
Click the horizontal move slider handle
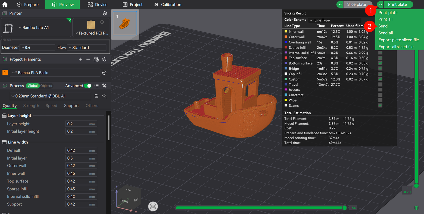click(x=344, y=208)
